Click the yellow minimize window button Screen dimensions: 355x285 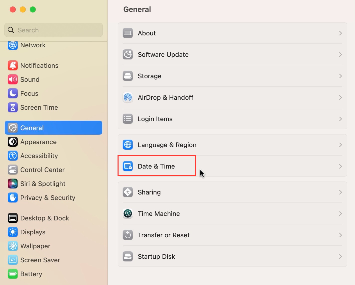click(x=23, y=9)
